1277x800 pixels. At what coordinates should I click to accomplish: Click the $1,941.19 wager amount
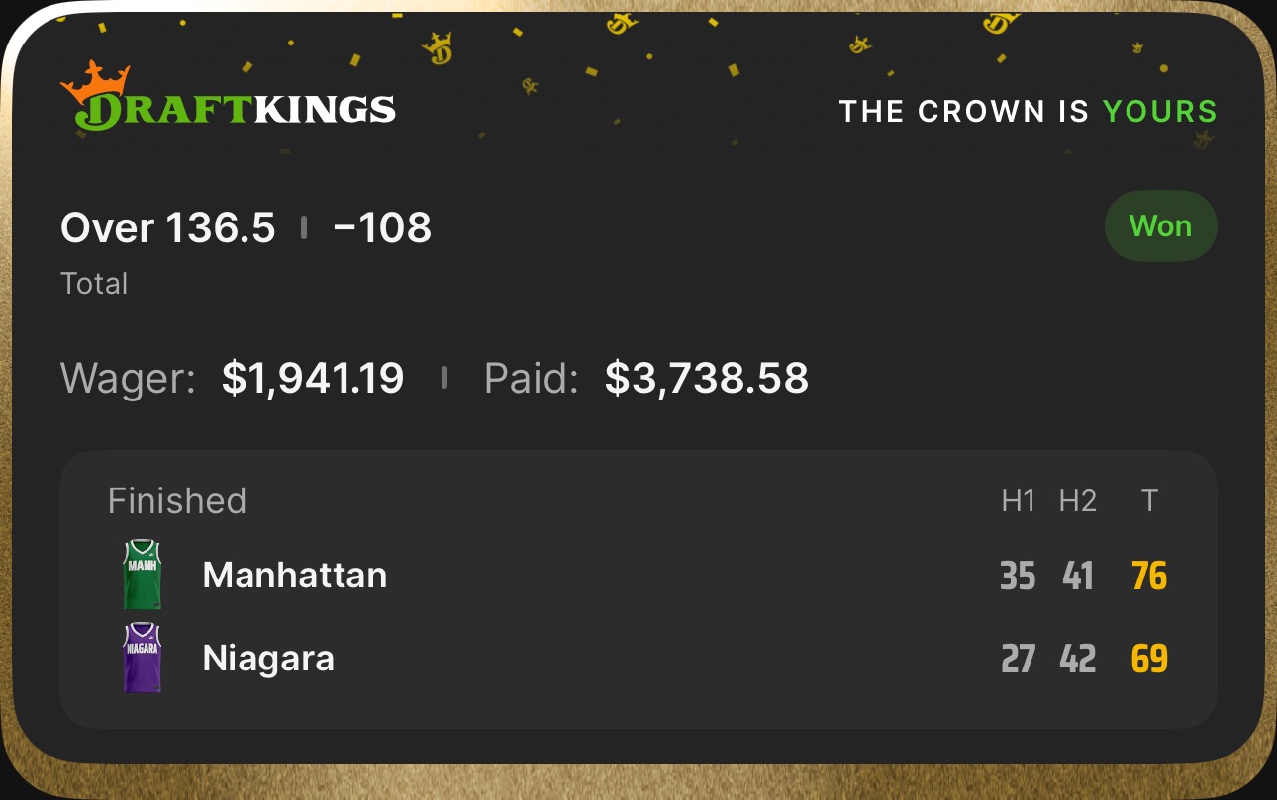313,378
